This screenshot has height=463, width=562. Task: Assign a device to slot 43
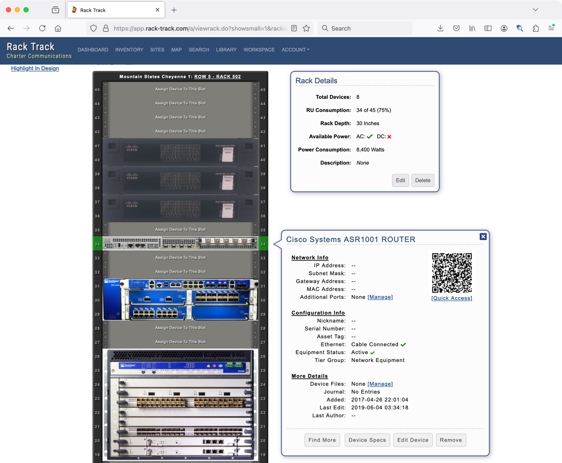180,117
